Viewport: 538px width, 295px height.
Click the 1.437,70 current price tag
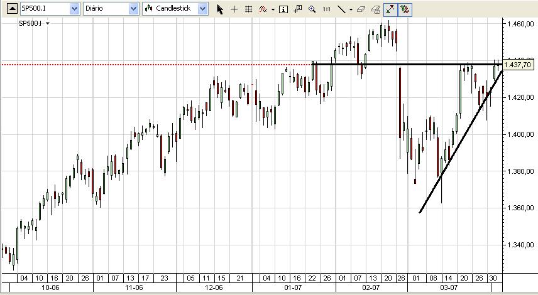click(518, 65)
